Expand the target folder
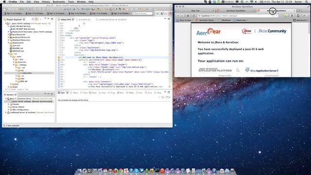This screenshot has height=175, width=311. pyautogui.click(x=9, y=87)
